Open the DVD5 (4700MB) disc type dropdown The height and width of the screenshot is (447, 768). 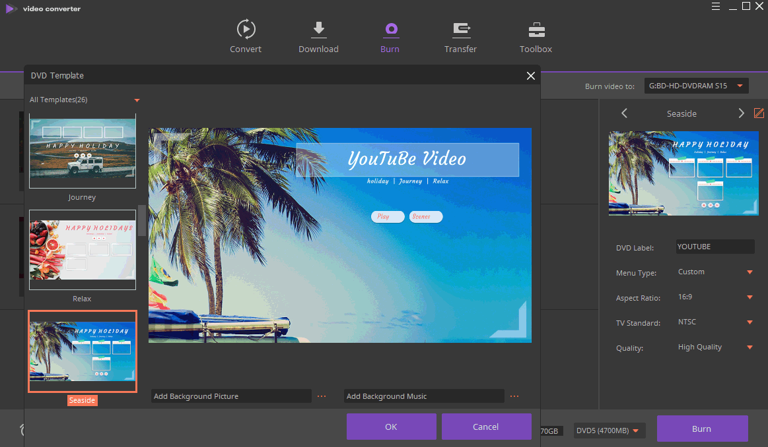coord(610,431)
